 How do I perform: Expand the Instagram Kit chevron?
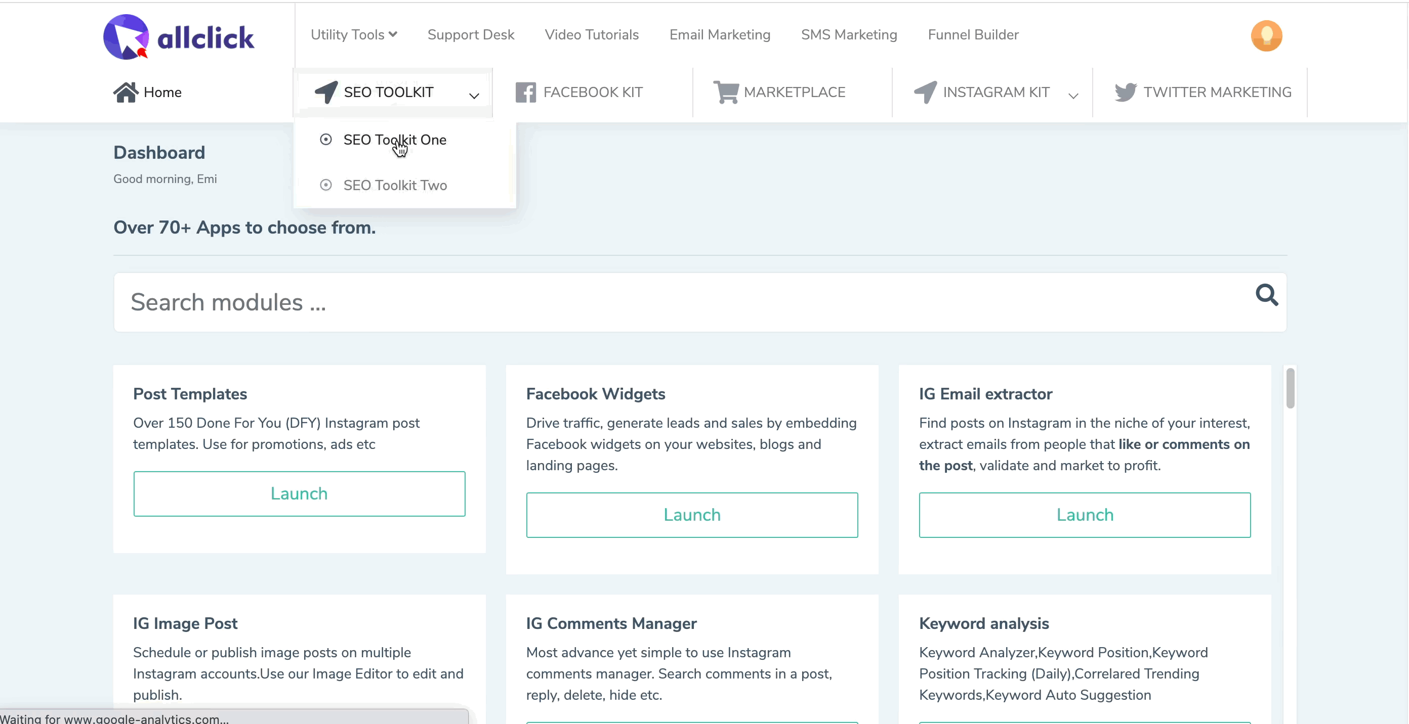(x=1073, y=96)
